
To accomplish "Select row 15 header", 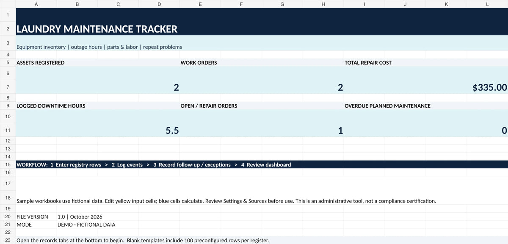I will pyautogui.click(x=8, y=164).
